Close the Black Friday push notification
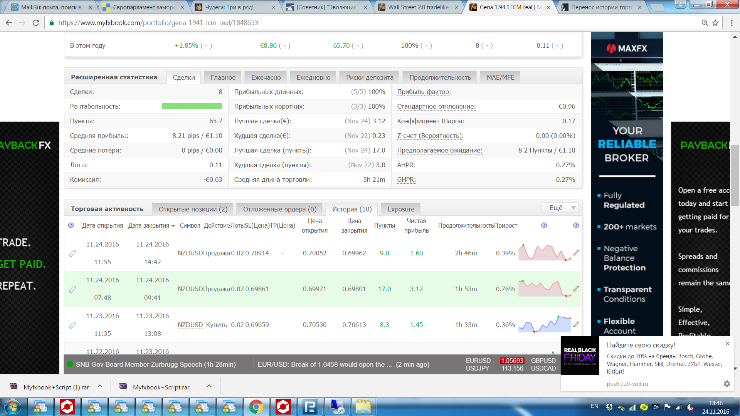Screen dimensions: 740x416 point(727,344)
